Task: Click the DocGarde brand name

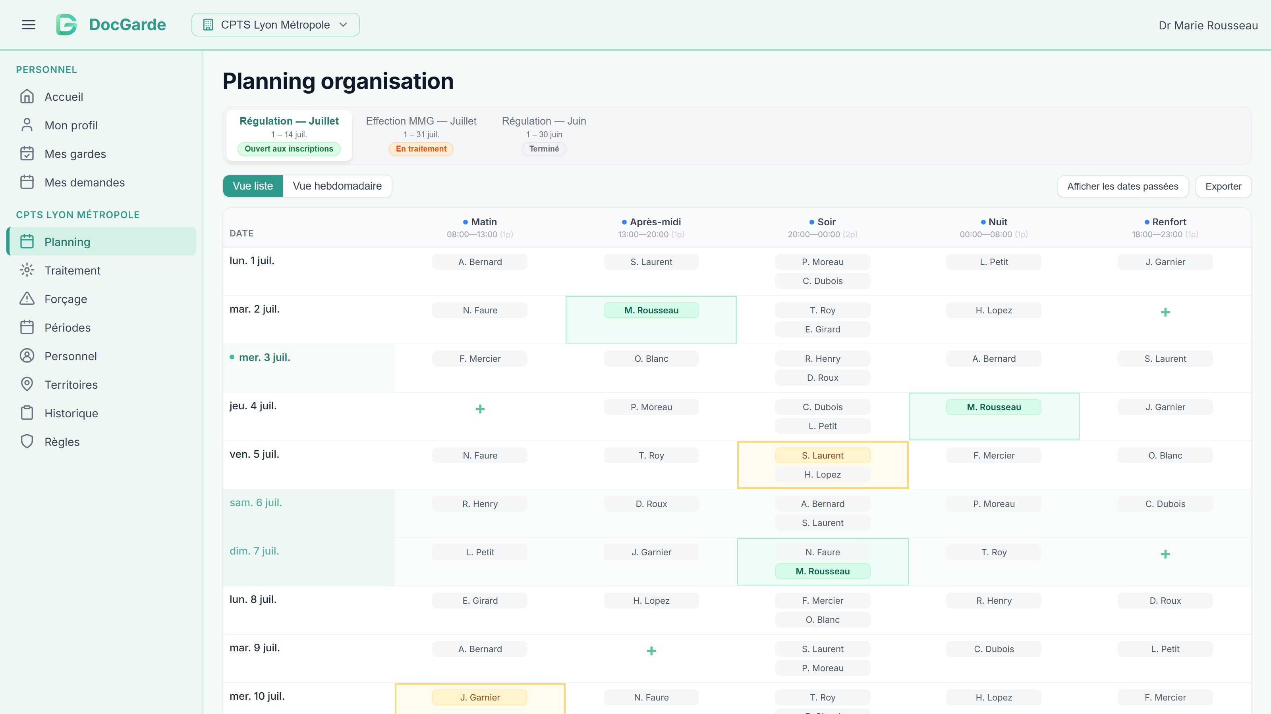Action: [x=127, y=25]
